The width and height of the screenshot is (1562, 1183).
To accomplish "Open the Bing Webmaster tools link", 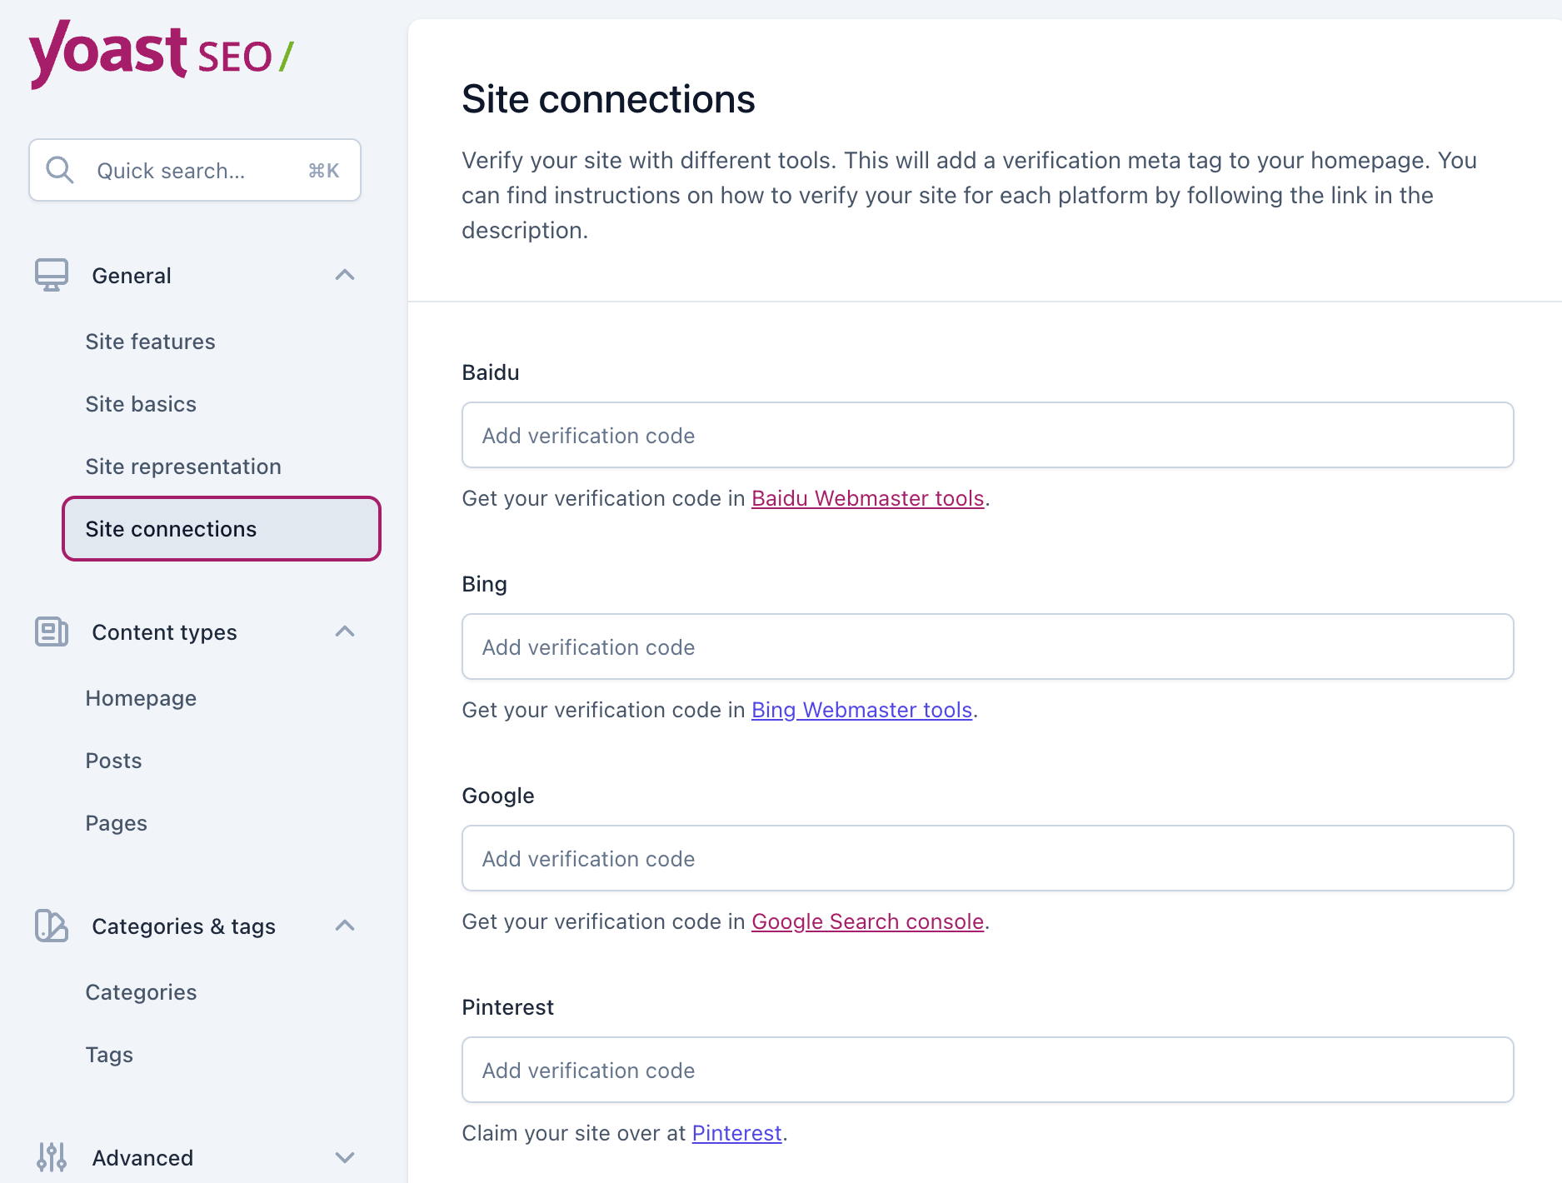I will [x=861, y=710].
